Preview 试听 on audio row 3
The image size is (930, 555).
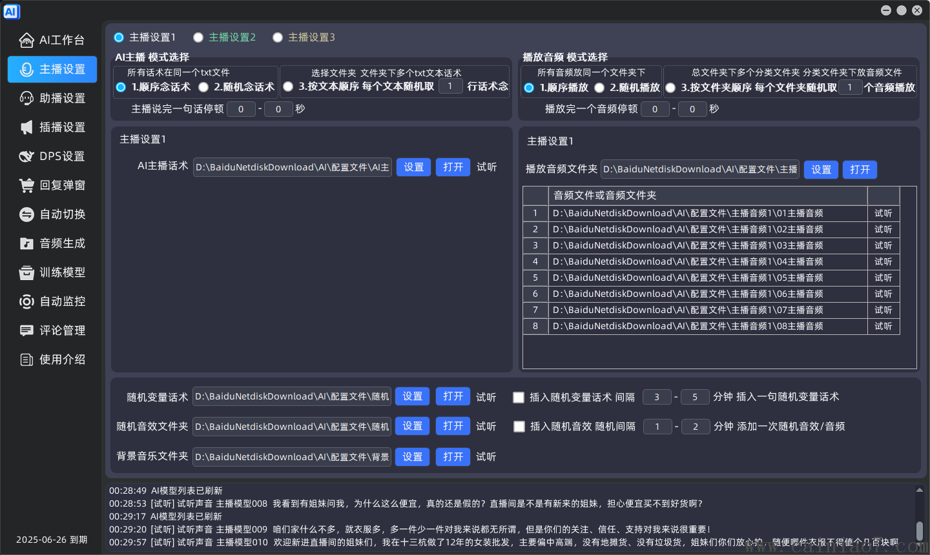click(883, 245)
